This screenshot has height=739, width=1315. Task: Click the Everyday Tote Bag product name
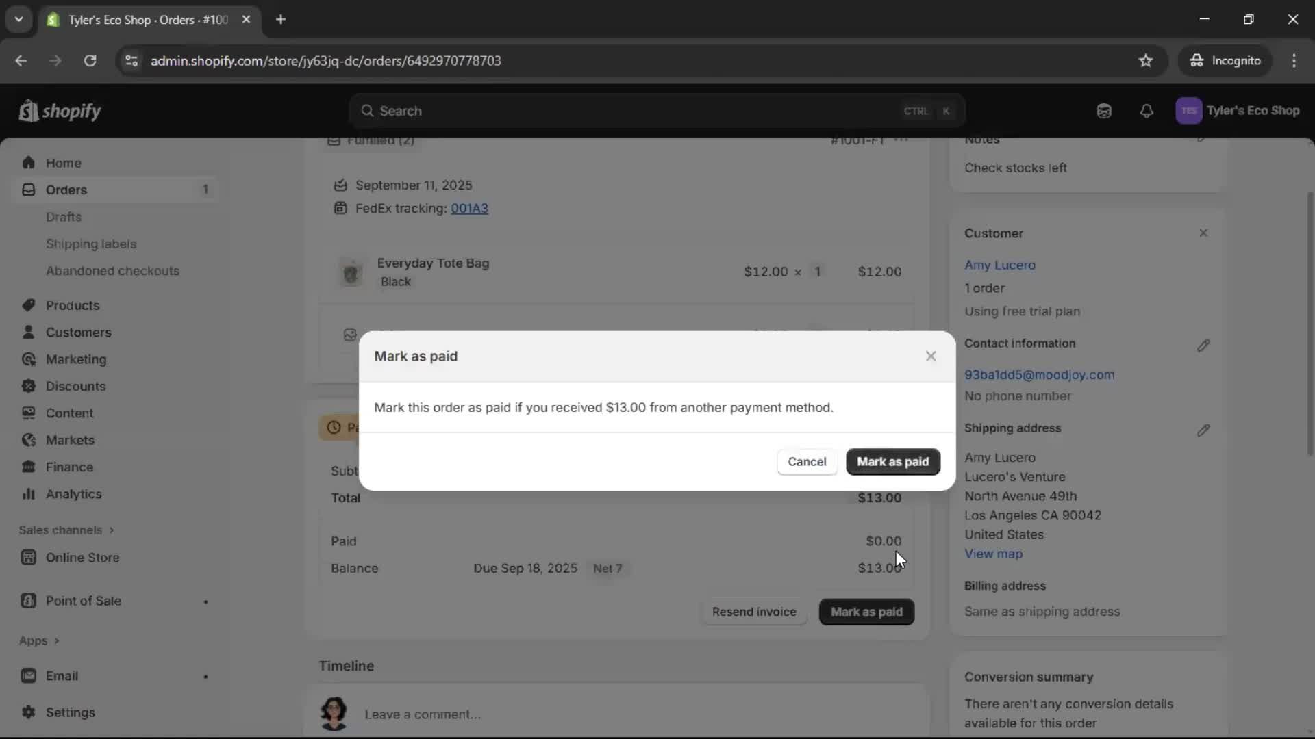pos(433,263)
